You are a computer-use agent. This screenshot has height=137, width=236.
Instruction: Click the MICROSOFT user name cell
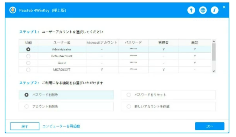pos(62,70)
